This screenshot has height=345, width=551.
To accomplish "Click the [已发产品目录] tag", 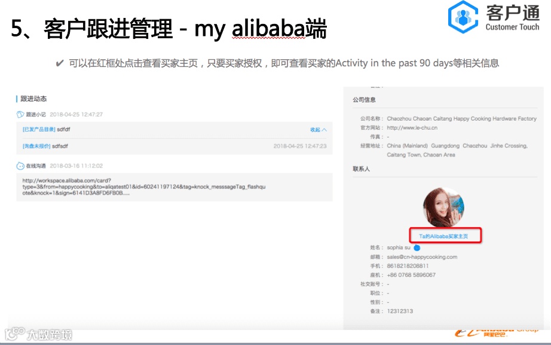I will [x=39, y=129].
